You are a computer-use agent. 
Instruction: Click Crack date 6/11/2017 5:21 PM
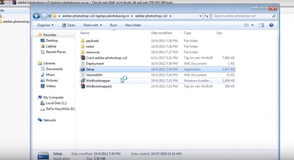pyautogui.click(x=164, y=58)
